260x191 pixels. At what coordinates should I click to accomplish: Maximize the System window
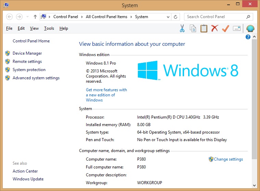tap(238, 4)
